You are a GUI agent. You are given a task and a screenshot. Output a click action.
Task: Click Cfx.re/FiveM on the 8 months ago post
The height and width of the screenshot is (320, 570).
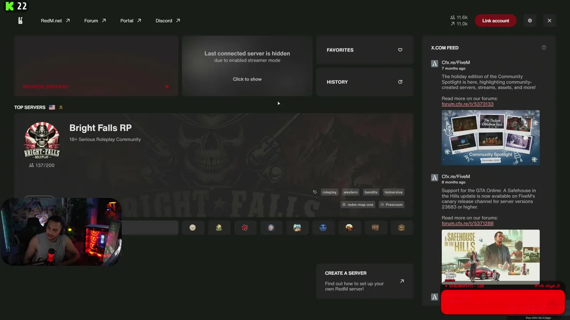pos(456,176)
